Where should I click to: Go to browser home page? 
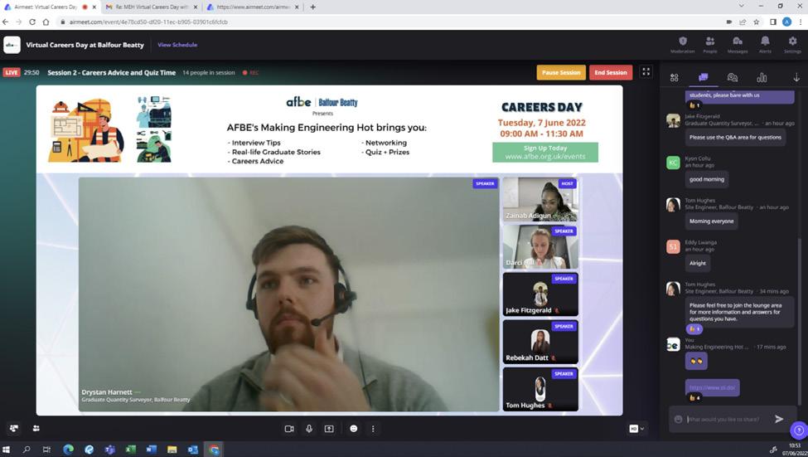(x=46, y=22)
